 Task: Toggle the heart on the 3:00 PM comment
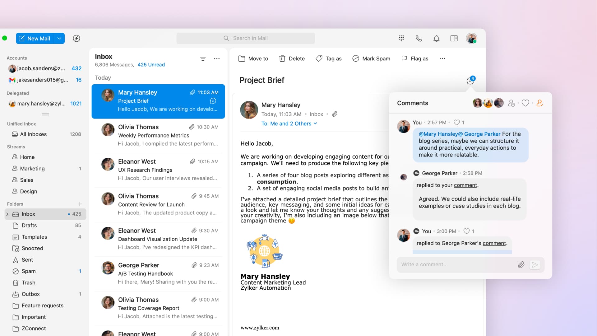click(x=466, y=231)
